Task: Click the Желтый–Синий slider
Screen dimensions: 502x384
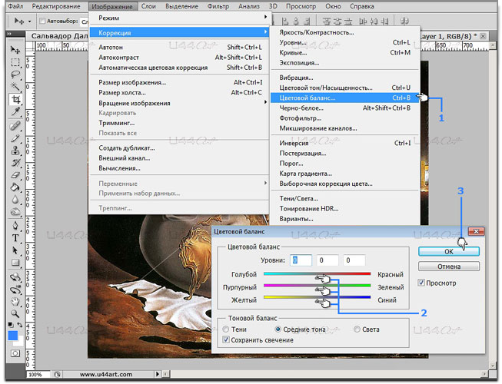Action: (x=317, y=298)
